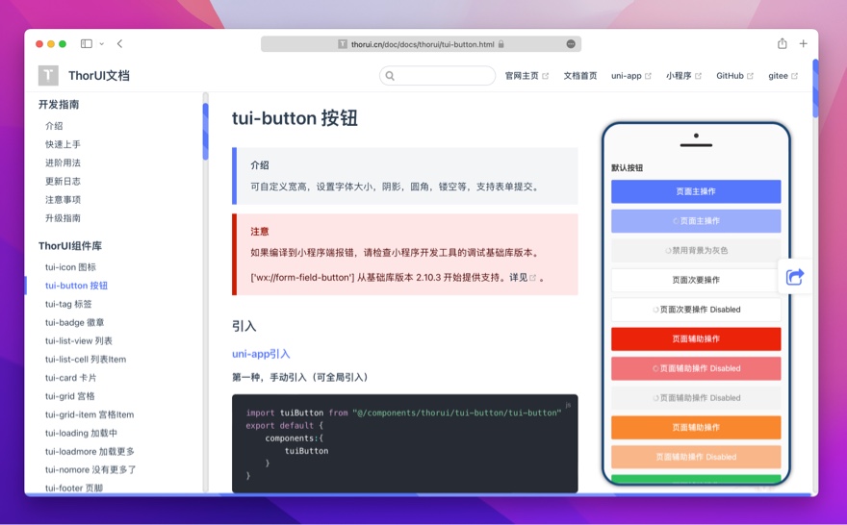847x525 pixels.
Task: Open GitHub navigation link
Action: point(734,76)
